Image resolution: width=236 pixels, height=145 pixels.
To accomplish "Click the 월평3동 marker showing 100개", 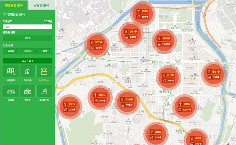I will (96, 45).
